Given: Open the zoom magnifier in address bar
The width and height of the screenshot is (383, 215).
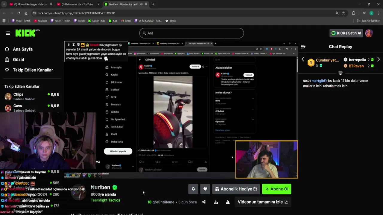Looking at the screenshot, I should click(337, 13).
